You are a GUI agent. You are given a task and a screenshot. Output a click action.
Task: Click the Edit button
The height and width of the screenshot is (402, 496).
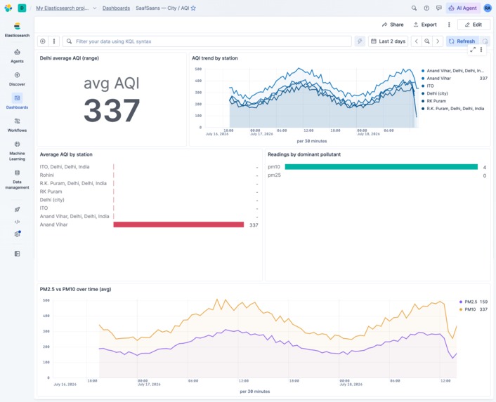pos(474,25)
